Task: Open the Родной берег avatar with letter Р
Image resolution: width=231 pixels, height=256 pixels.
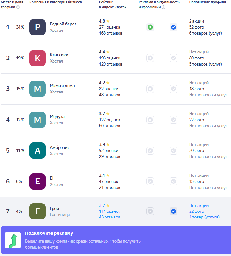Action: point(37,27)
